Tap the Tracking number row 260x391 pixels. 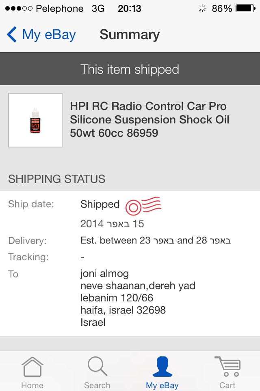coord(130,257)
